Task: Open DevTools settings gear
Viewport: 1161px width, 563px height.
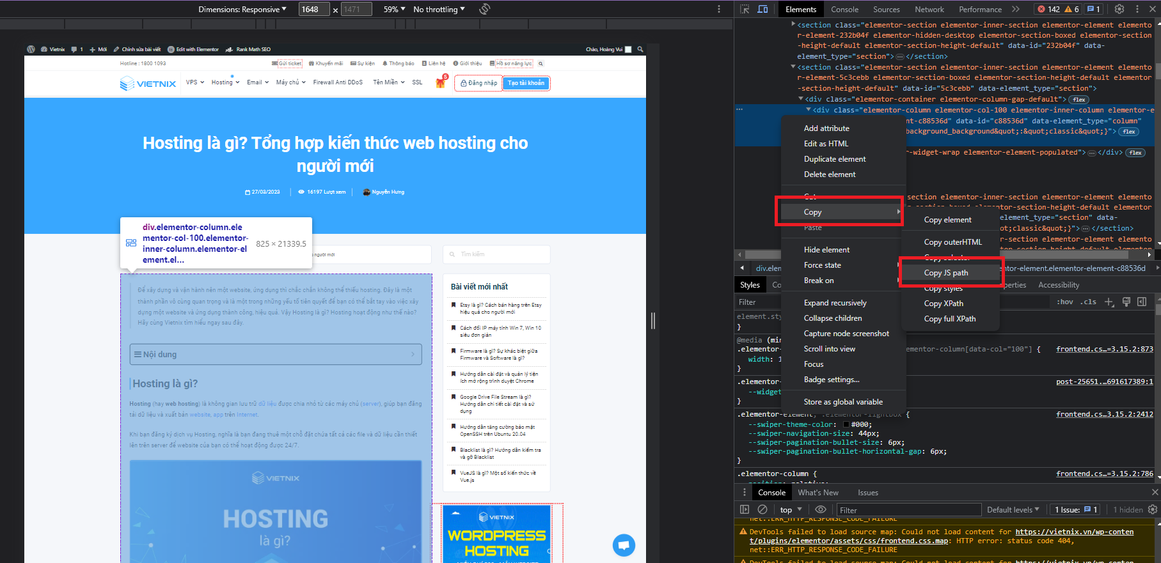Action: point(1119,9)
